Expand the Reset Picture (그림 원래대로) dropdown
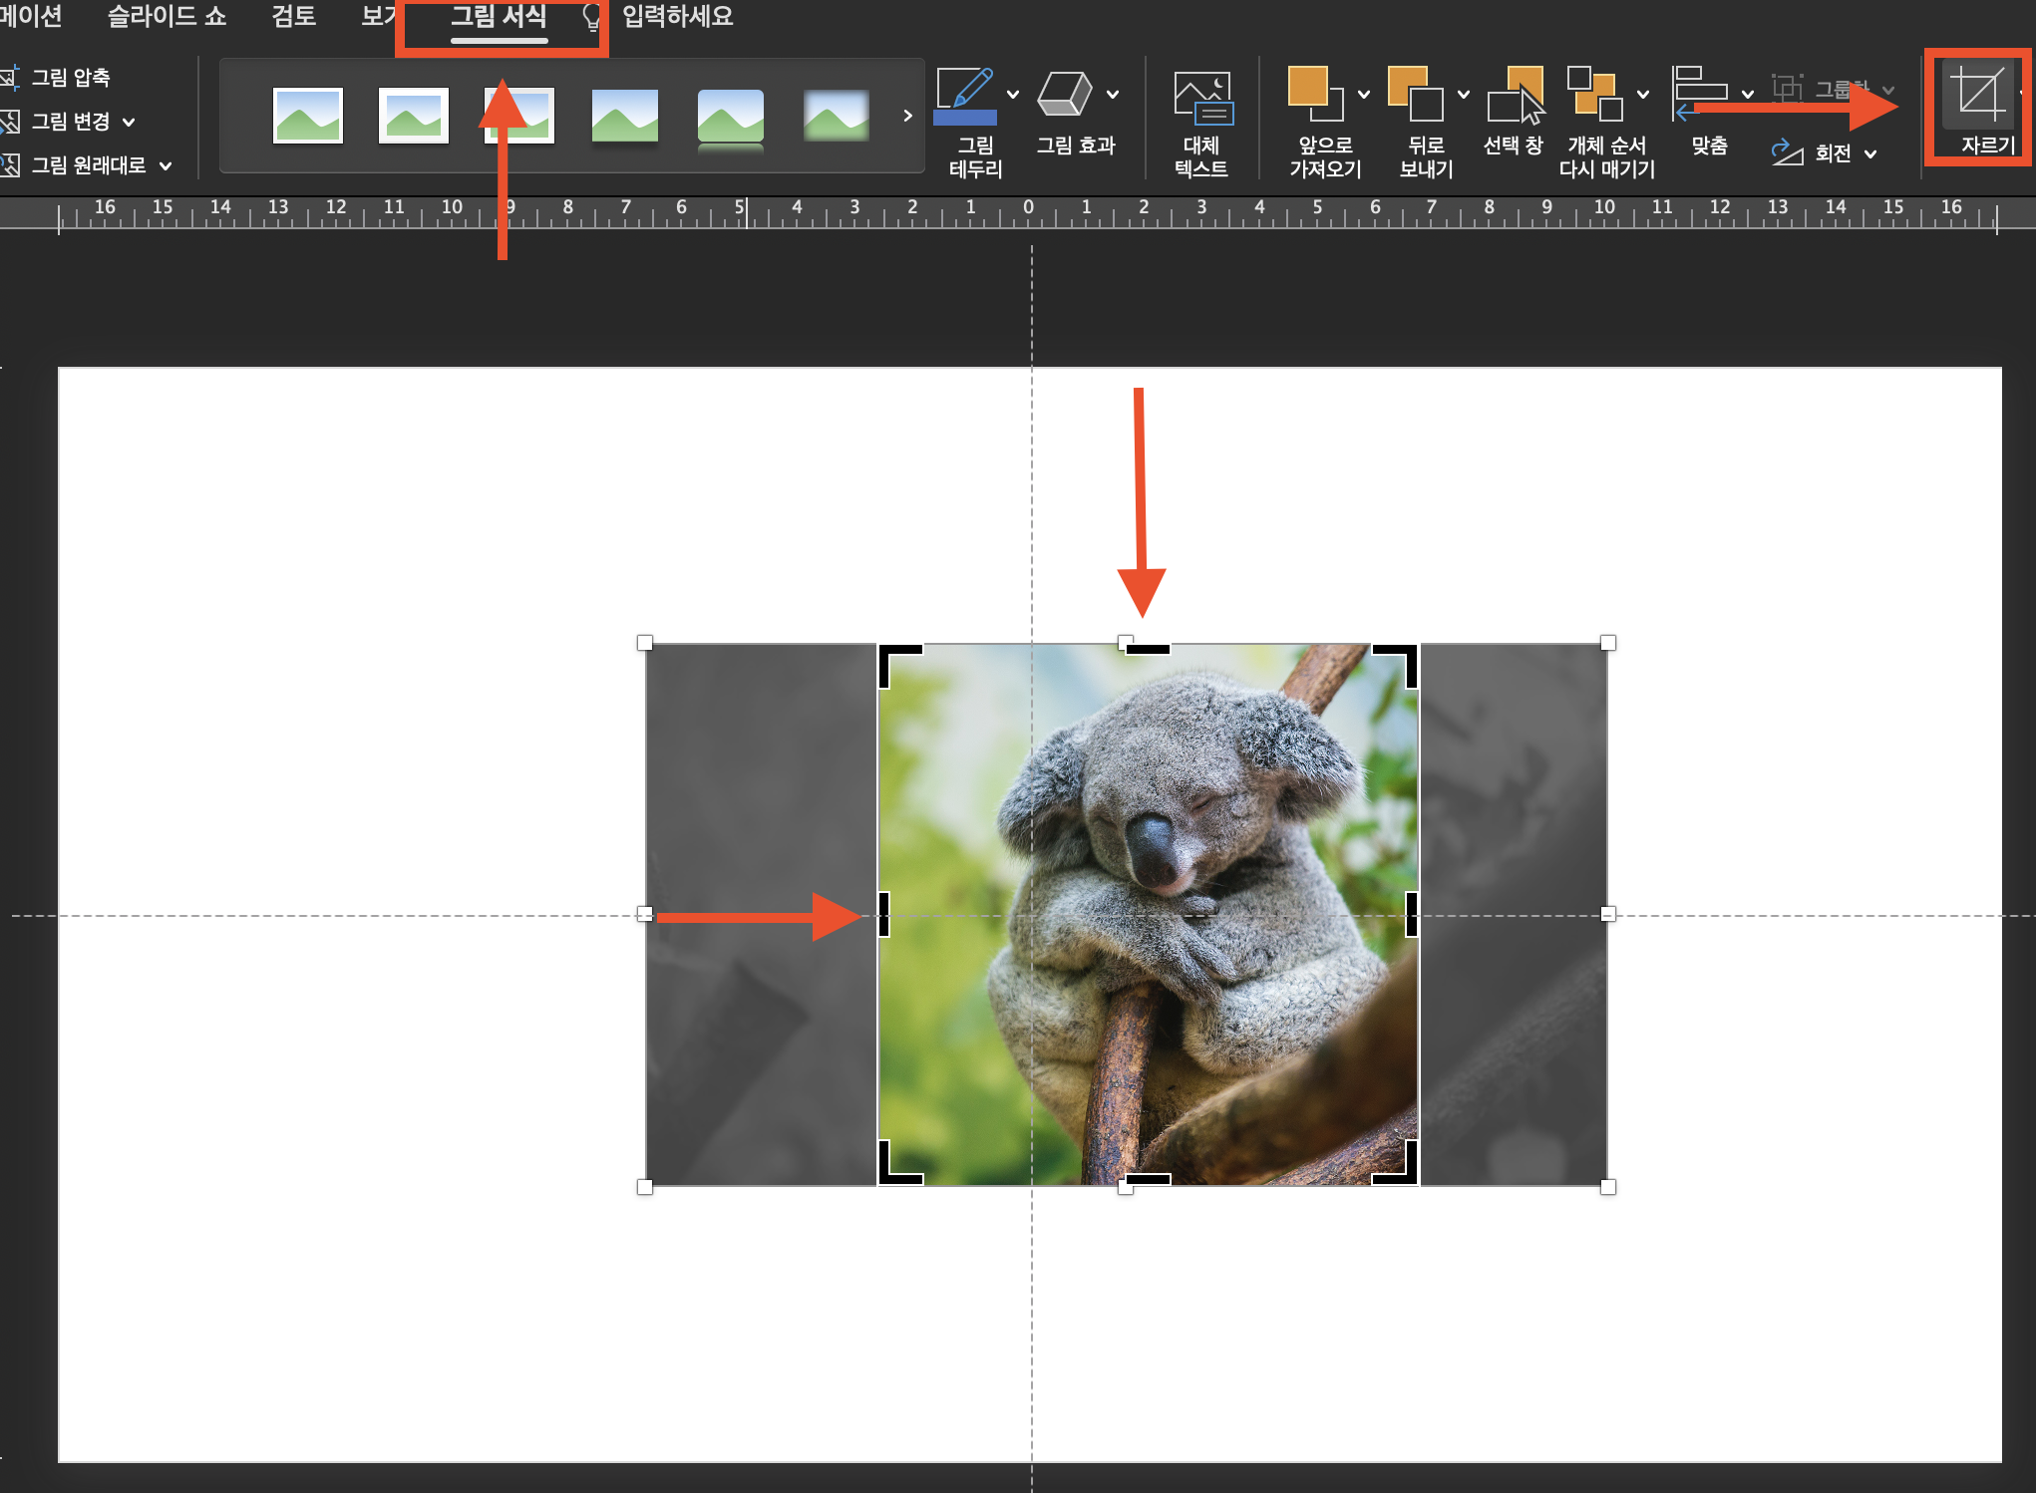2036x1493 pixels. 166,165
